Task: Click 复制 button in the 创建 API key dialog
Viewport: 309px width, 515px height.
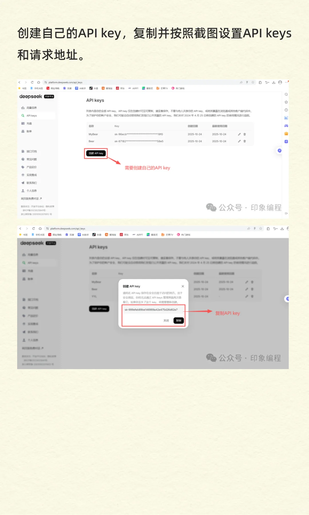Action: pos(179,321)
